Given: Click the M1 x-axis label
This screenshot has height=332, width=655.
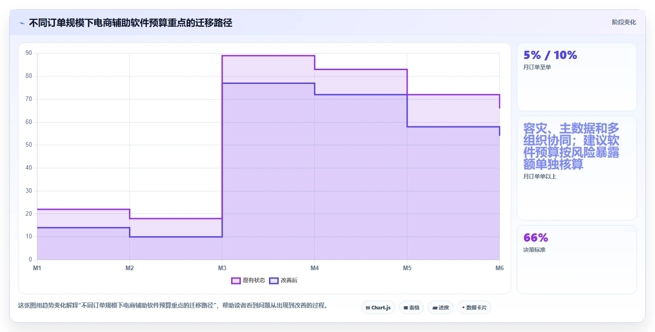Looking at the screenshot, I should pos(37,268).
